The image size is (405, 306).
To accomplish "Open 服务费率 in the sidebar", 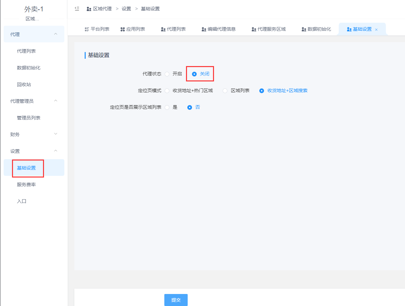I will pyautogui.click(x=34, y=184).
